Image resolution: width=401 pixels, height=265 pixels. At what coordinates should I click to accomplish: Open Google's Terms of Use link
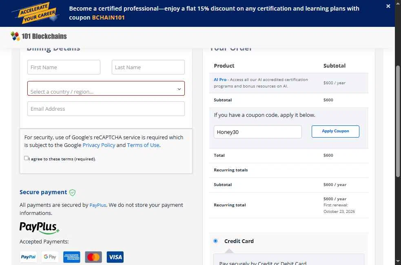[143, 145]
